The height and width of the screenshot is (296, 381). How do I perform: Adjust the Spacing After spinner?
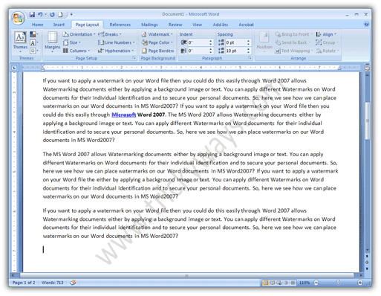pyautogui.click(x=248, y=51)
